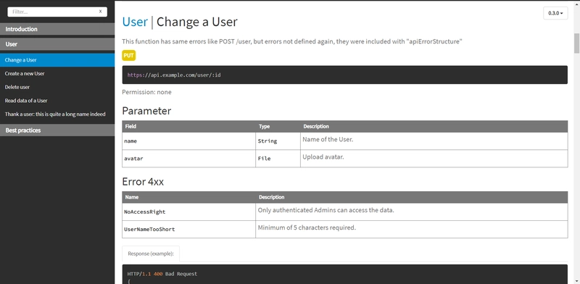Click the yellow PUT method badge
The width and height of the screenshot is (580, 284).
(129, 56)
